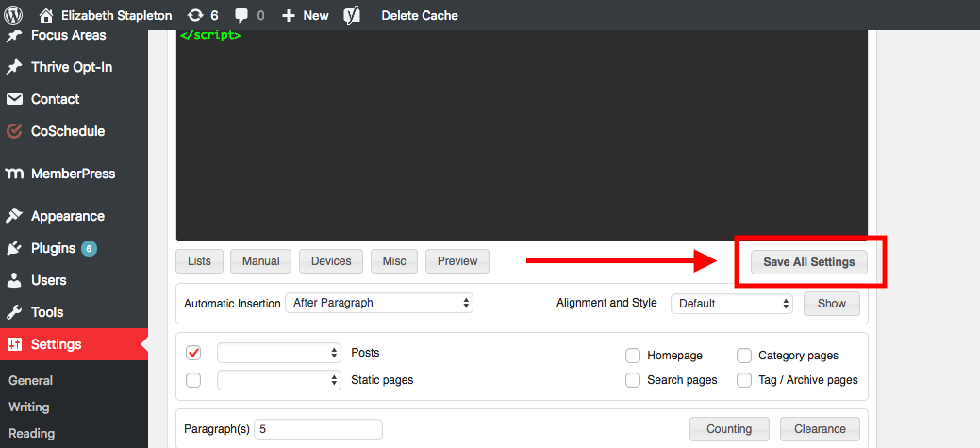Image resolution: width=980 pixels, height=448 pixels.
Task: Open the WordPress logo menu
Action: pos(12,15)
